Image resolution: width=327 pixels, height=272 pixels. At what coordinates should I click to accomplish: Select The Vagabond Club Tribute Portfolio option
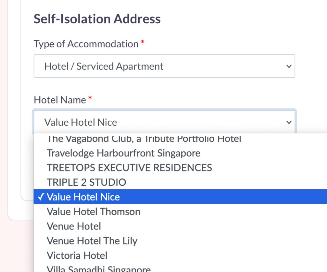pyautogui.click(x=144, y=139)
